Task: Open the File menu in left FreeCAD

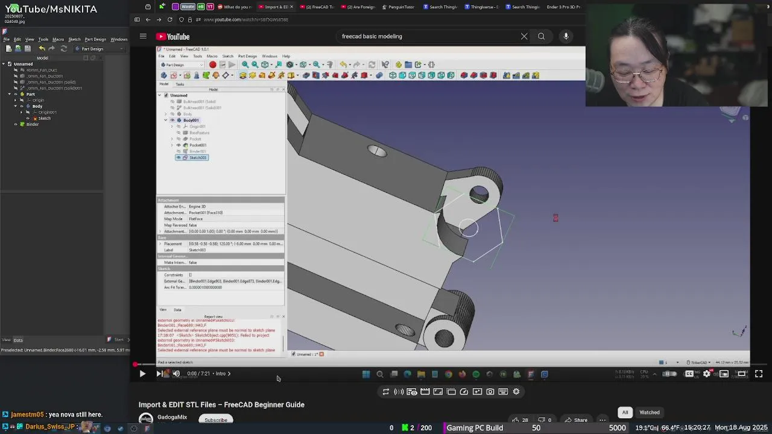Action: [7, 39]
